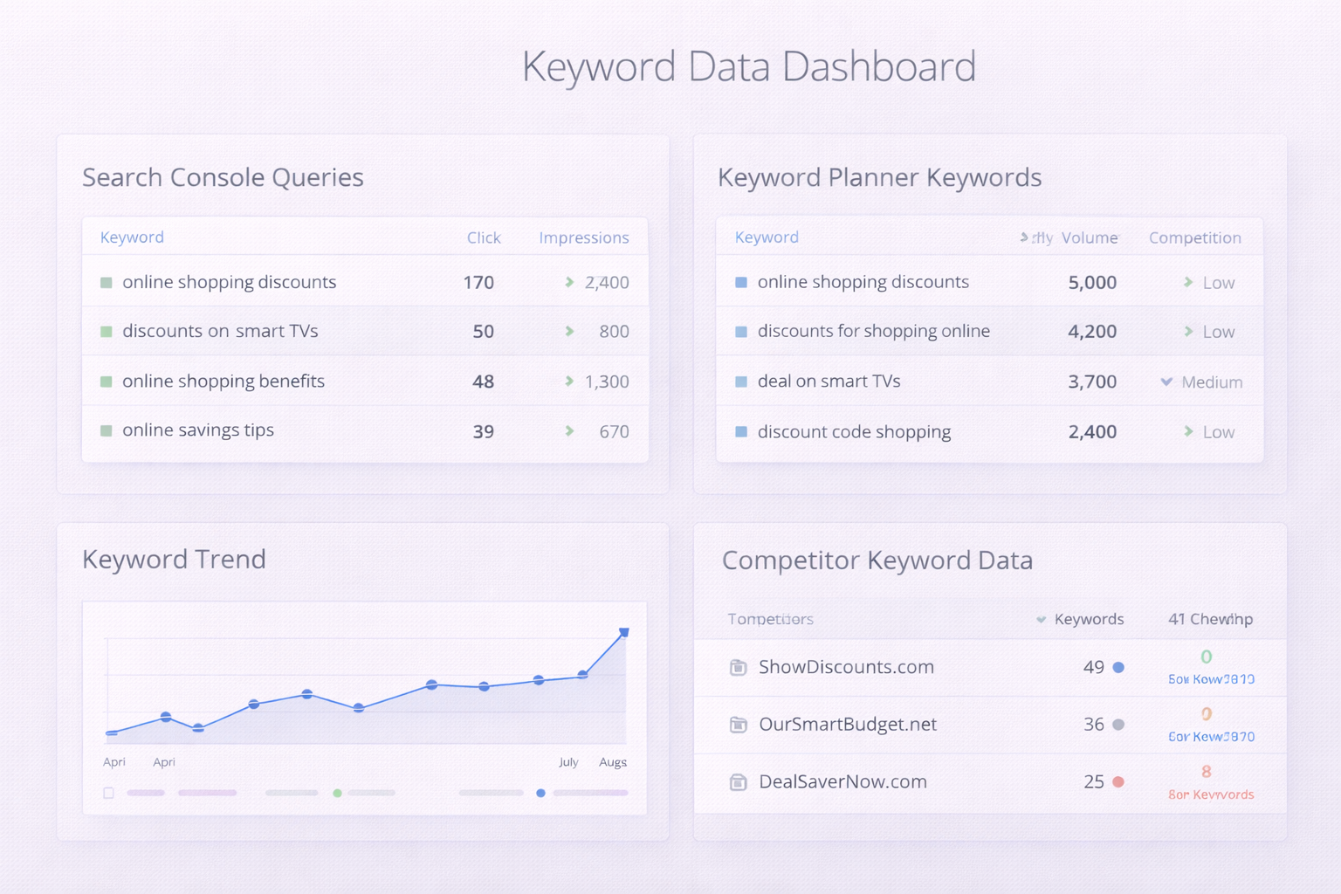Select the Impressions column header
The height and width of the screenshot is (894, 1341).
[x=584, y=237]
